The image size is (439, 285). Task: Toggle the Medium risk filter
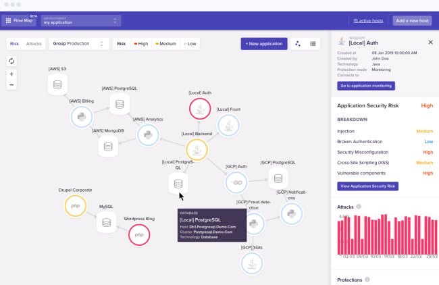coord(165,44)
